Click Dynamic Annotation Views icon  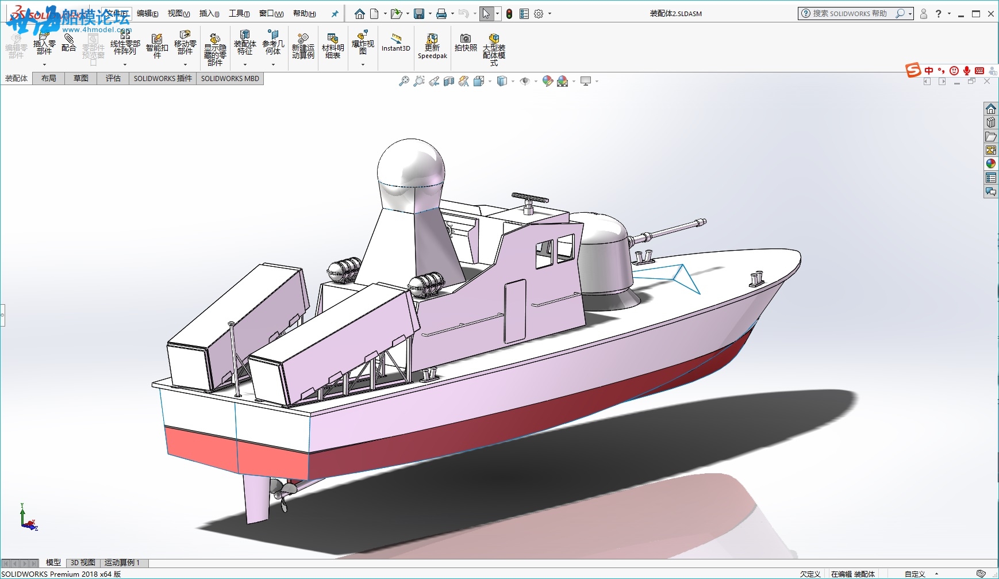[x=464, y=81]
